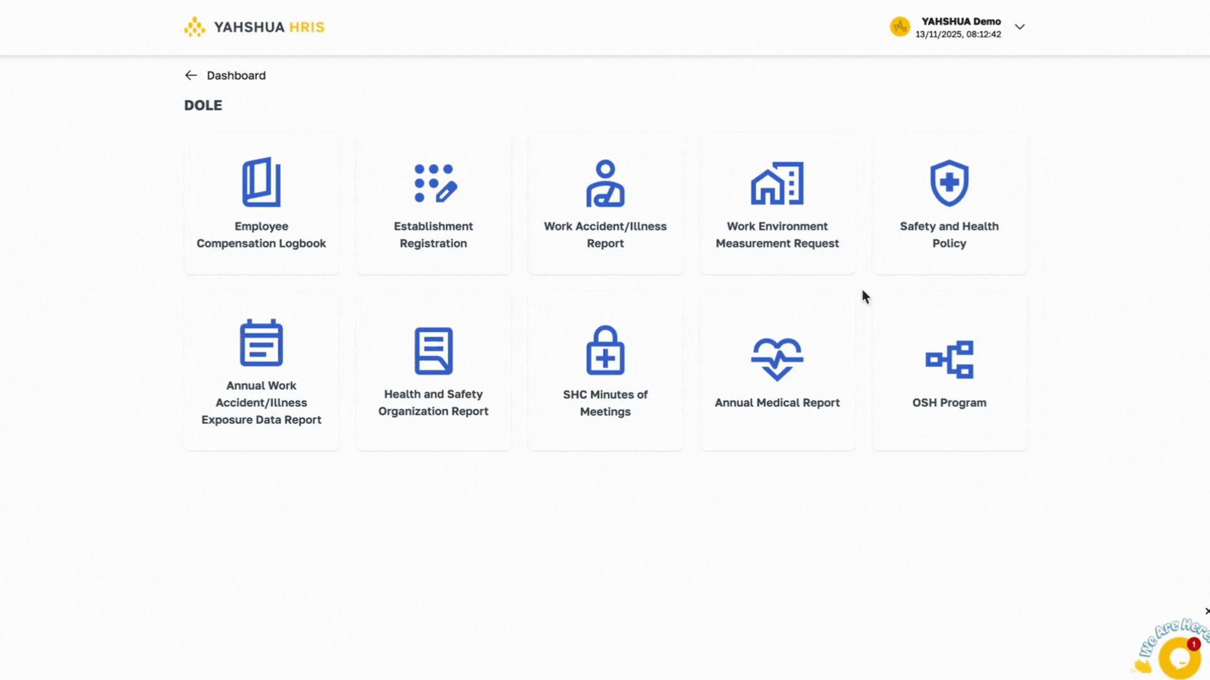Expand the YAHSHUA Demo account dropdown chevron
The width and height of the screenshot is (1210, 680).
pyautogui.click(x=1020, y=27)
